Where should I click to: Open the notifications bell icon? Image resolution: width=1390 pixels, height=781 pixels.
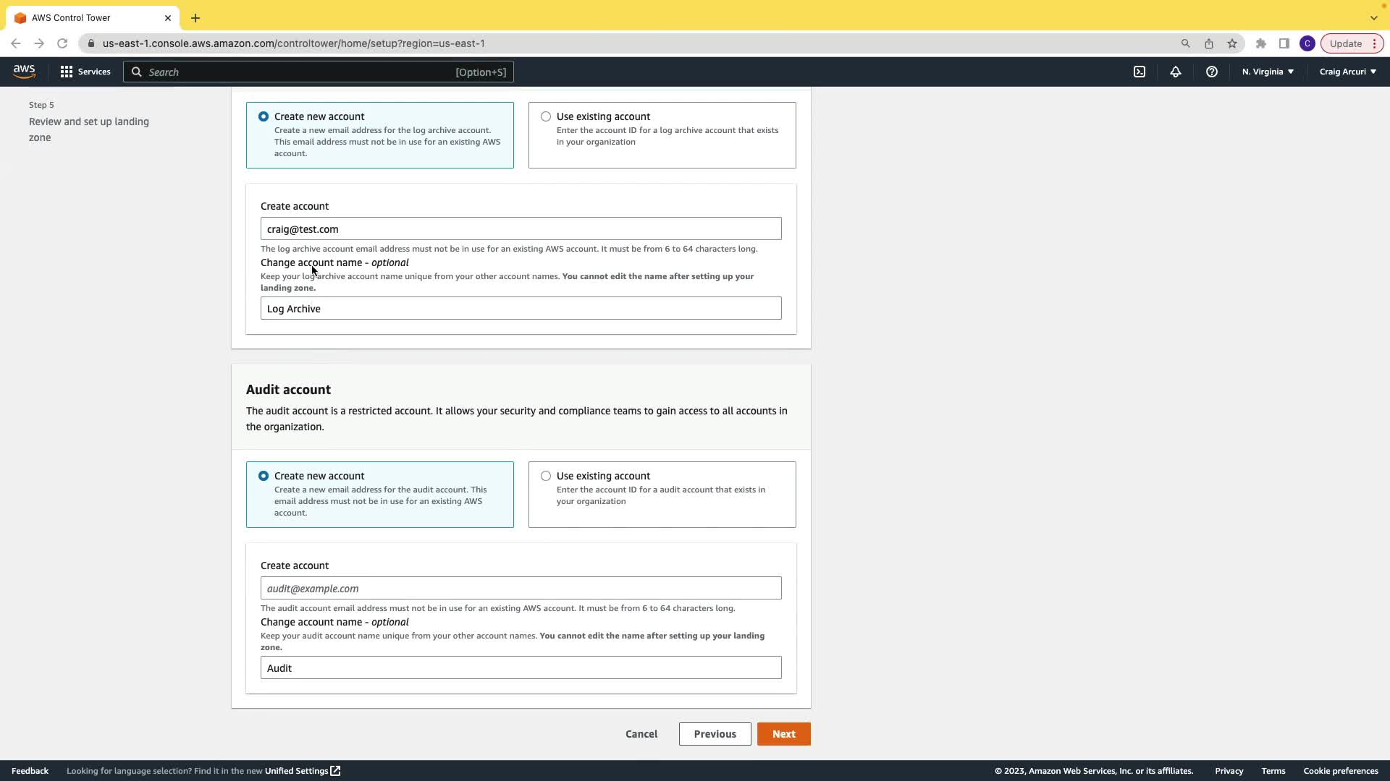point(1176,72)
